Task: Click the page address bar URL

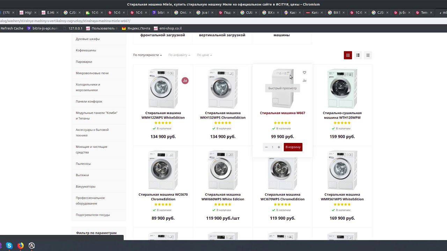Action: 65,21
